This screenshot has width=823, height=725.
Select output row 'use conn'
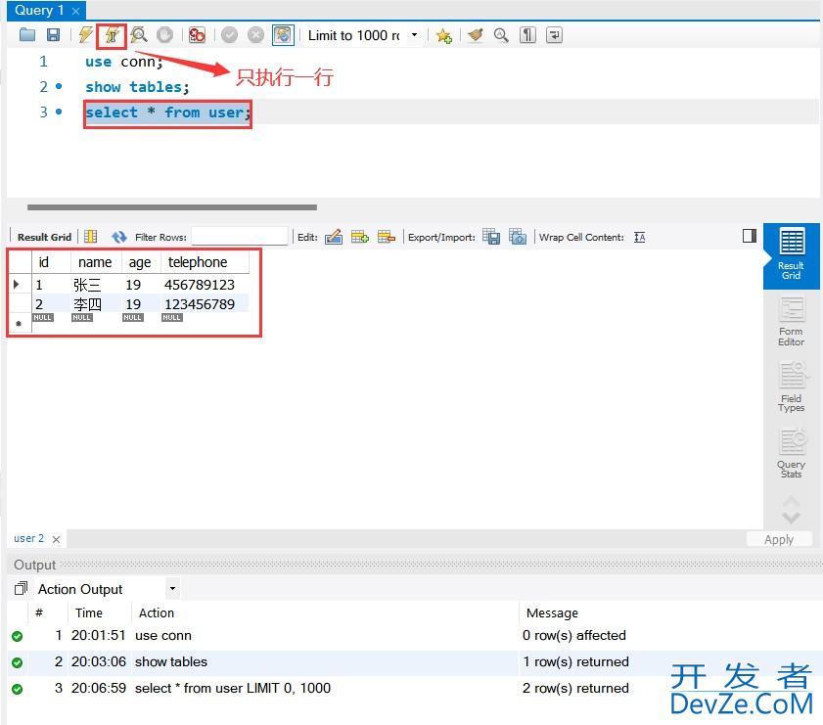pos(415,635)
